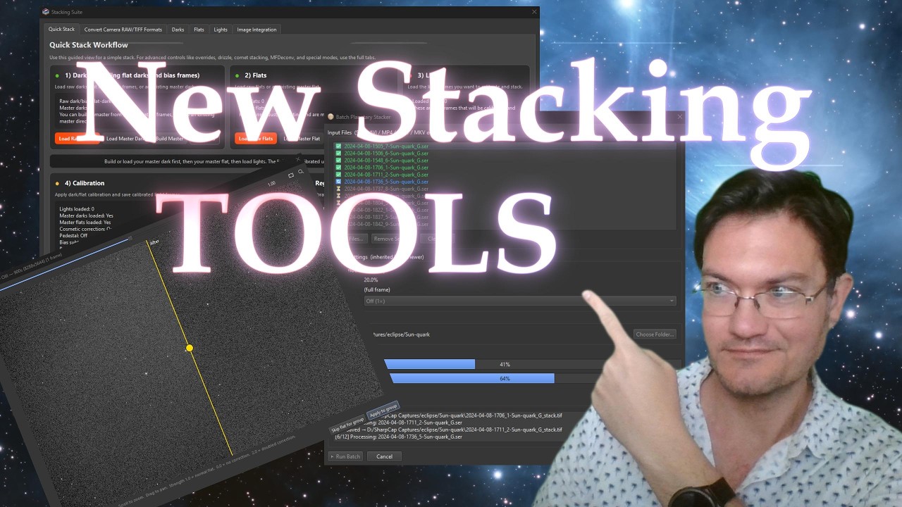Click the Choose Folder... button
This screenshot has height=507, width=902.
[x=655, y=334]
